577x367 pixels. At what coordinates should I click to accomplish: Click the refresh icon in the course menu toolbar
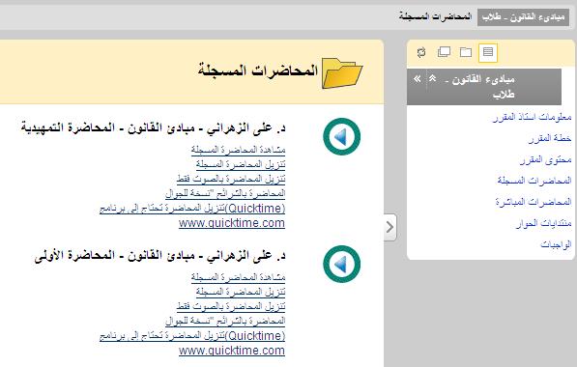coord(421,52)
